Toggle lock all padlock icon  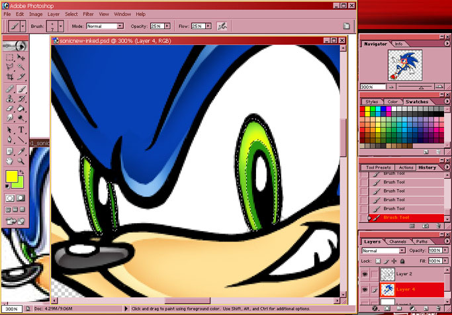point(402,261)
